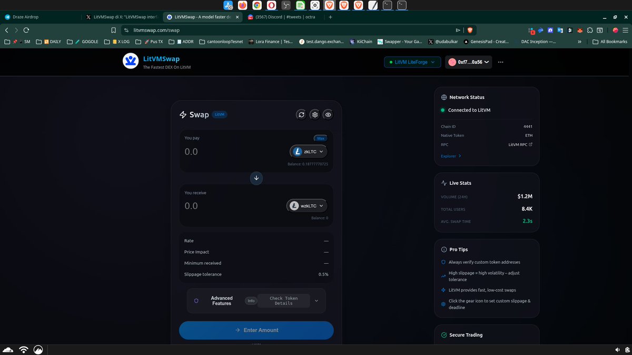
Task: Click the LitVMSwap logo icon
Action: point(130,62)
